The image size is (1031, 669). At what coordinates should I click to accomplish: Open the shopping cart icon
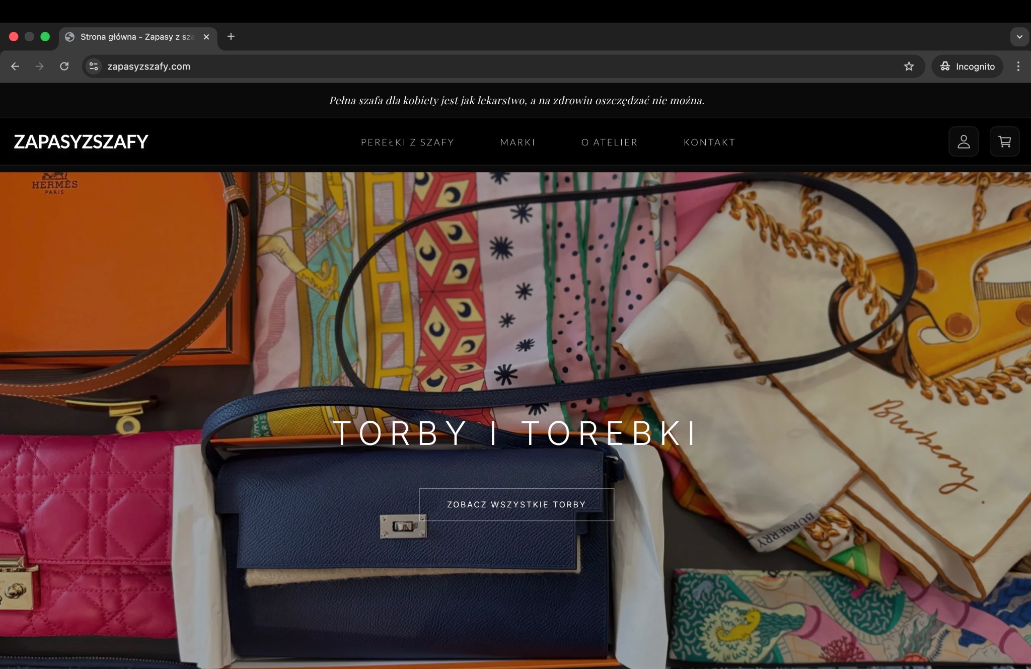(x=1004, y=141)
